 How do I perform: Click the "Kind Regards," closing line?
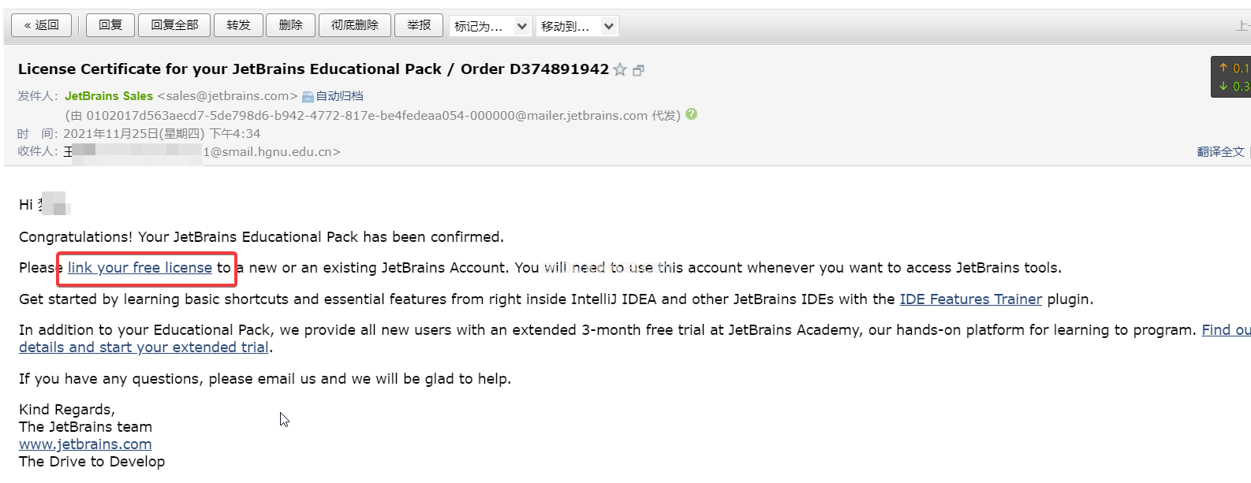coord(67,410)
